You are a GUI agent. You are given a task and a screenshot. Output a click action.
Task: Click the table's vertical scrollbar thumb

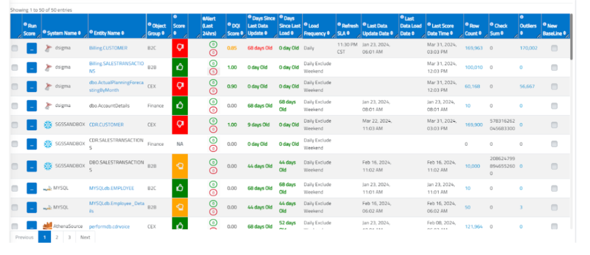pyautogui.click(x=572, y=37)
